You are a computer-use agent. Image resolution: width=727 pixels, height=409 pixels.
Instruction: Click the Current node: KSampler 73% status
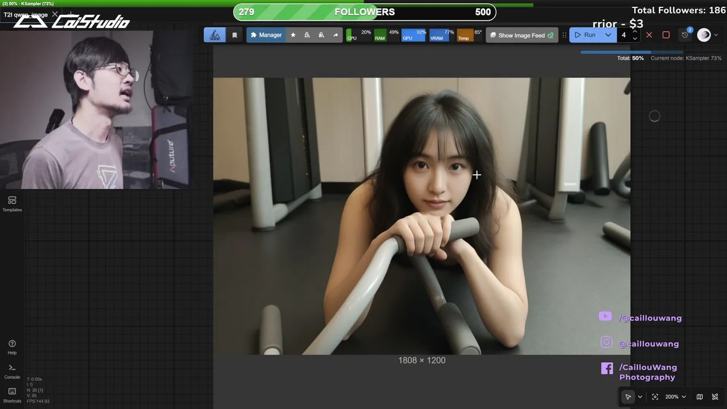pyautogui.click(x=686, y=58)
